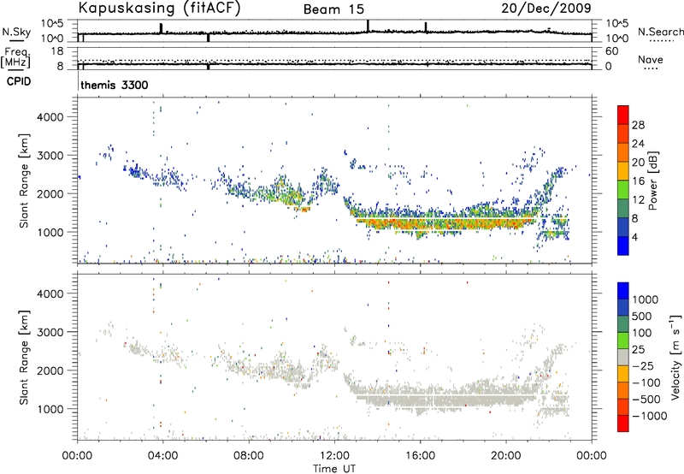The width and height of the screenshot is (684, 474).
Task: Click the '60' tick on Nave axis
Action: [611, 51]
